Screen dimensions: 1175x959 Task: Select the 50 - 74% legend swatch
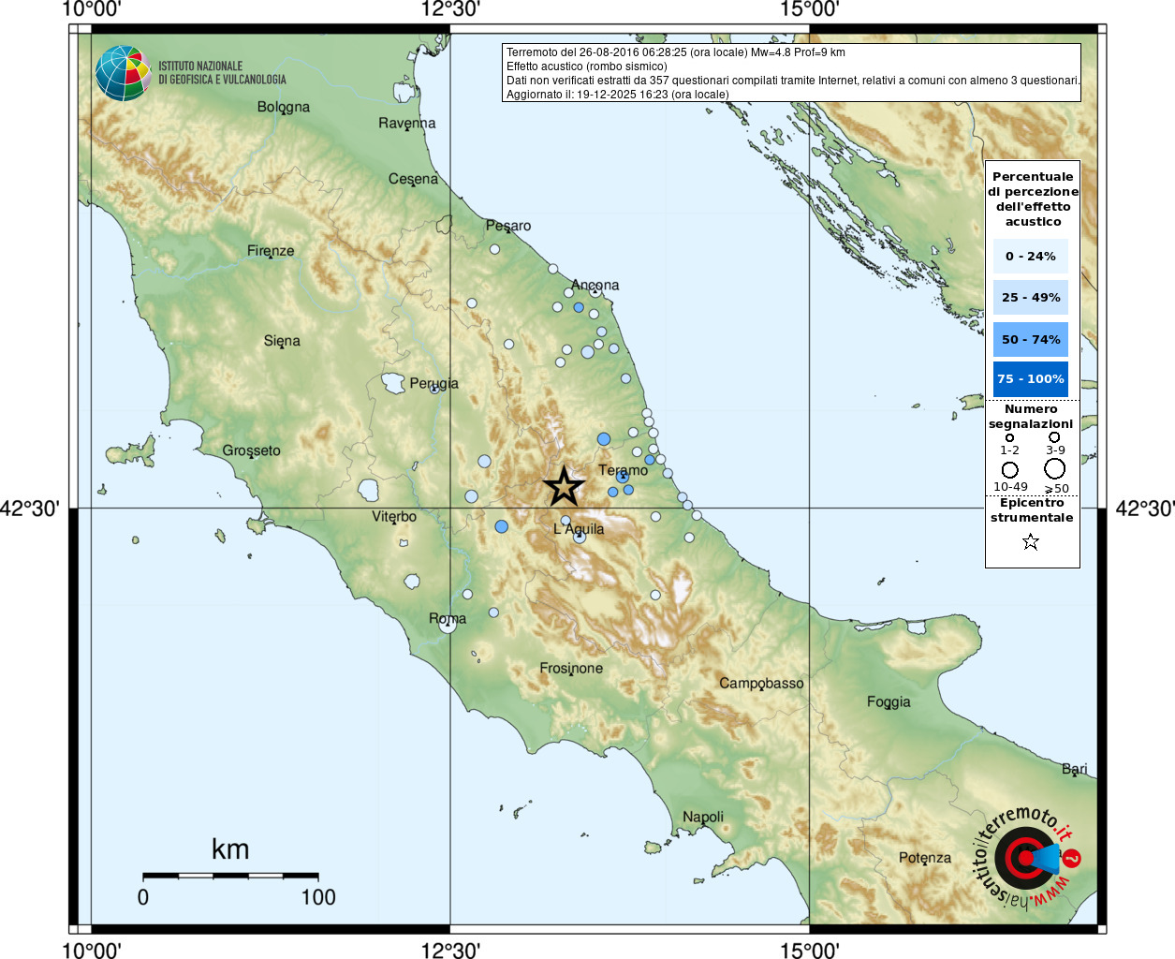1031,339
